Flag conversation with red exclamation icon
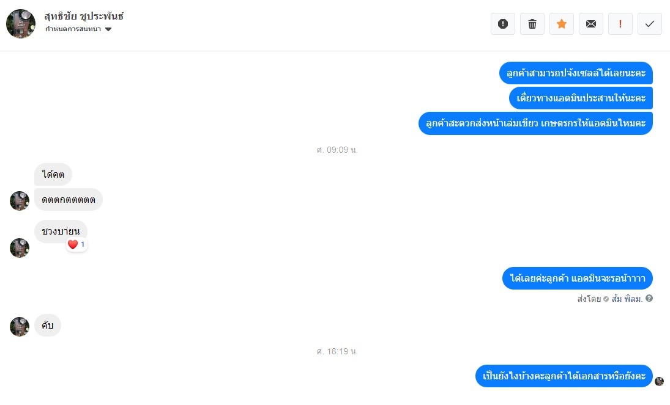The height and width of the screenshot is (405, 670). point(620,24)
